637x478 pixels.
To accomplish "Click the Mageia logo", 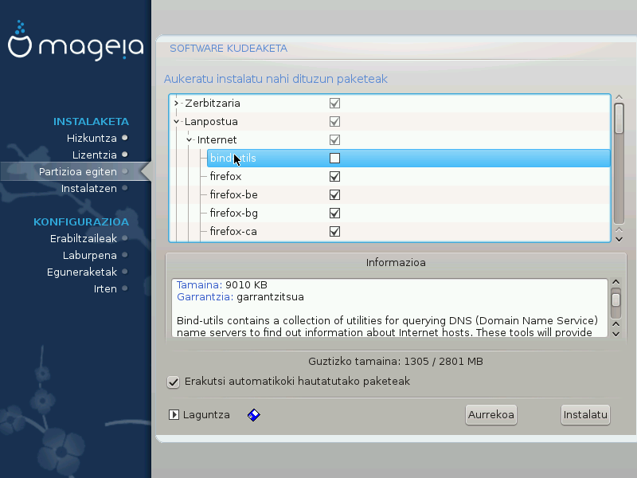I will (x=76, y=46).
